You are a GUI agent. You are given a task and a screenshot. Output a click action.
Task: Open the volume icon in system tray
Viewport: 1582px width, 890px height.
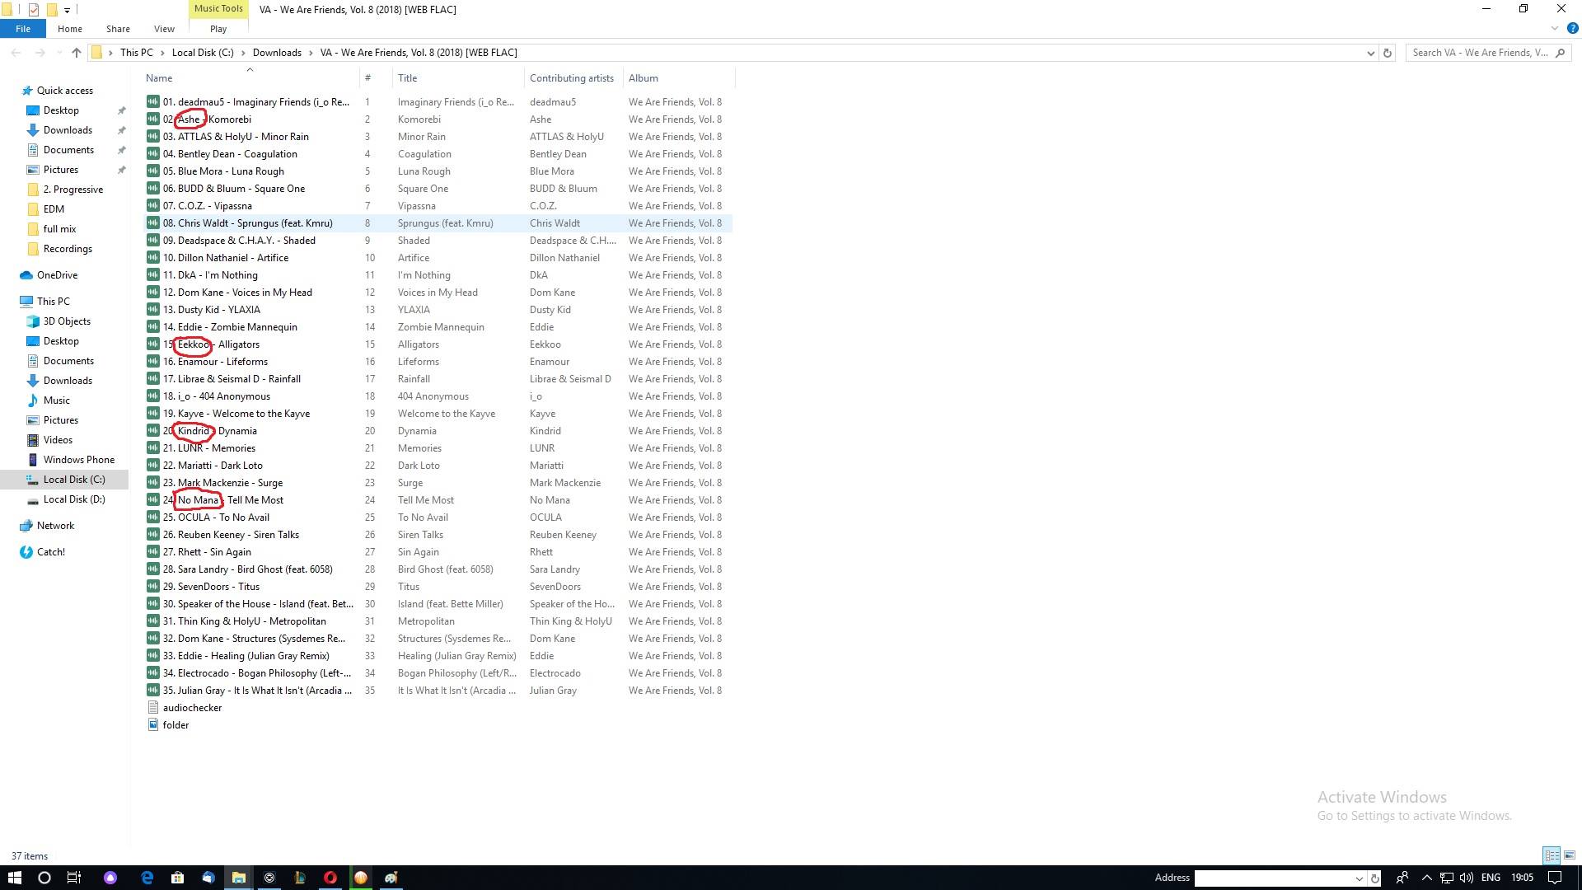pos(1466,878)
